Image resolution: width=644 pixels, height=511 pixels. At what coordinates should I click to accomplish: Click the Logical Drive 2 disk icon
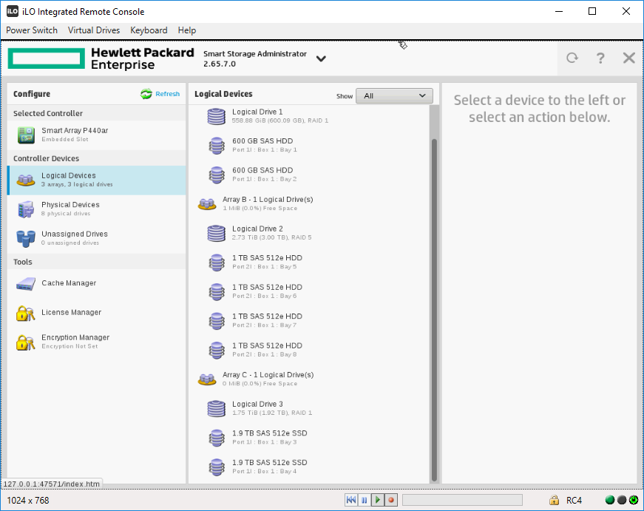pyautogui.click(x=217, y=234)
